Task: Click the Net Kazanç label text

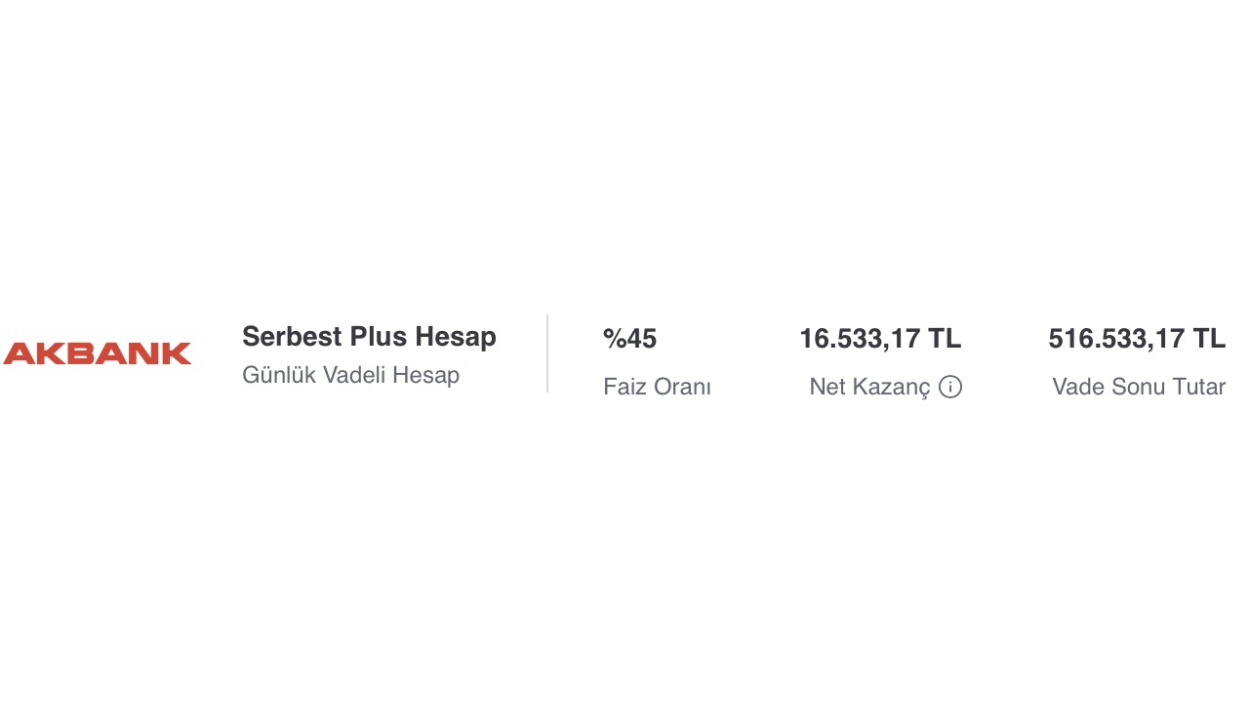Action: tap(869, 388)
